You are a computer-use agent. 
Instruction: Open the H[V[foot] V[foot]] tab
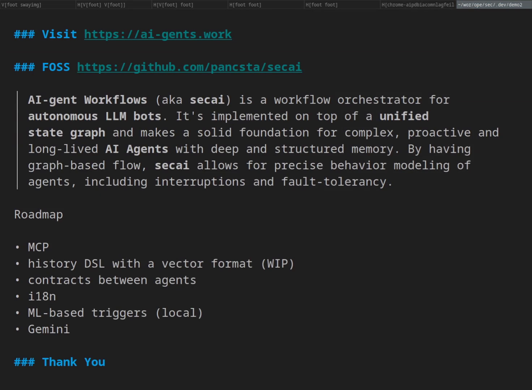pyautogui.click(x=101, y=5)
